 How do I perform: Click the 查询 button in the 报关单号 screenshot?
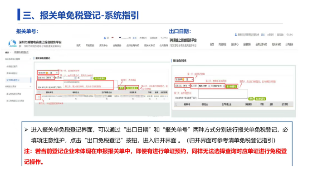tap(121, 88)
